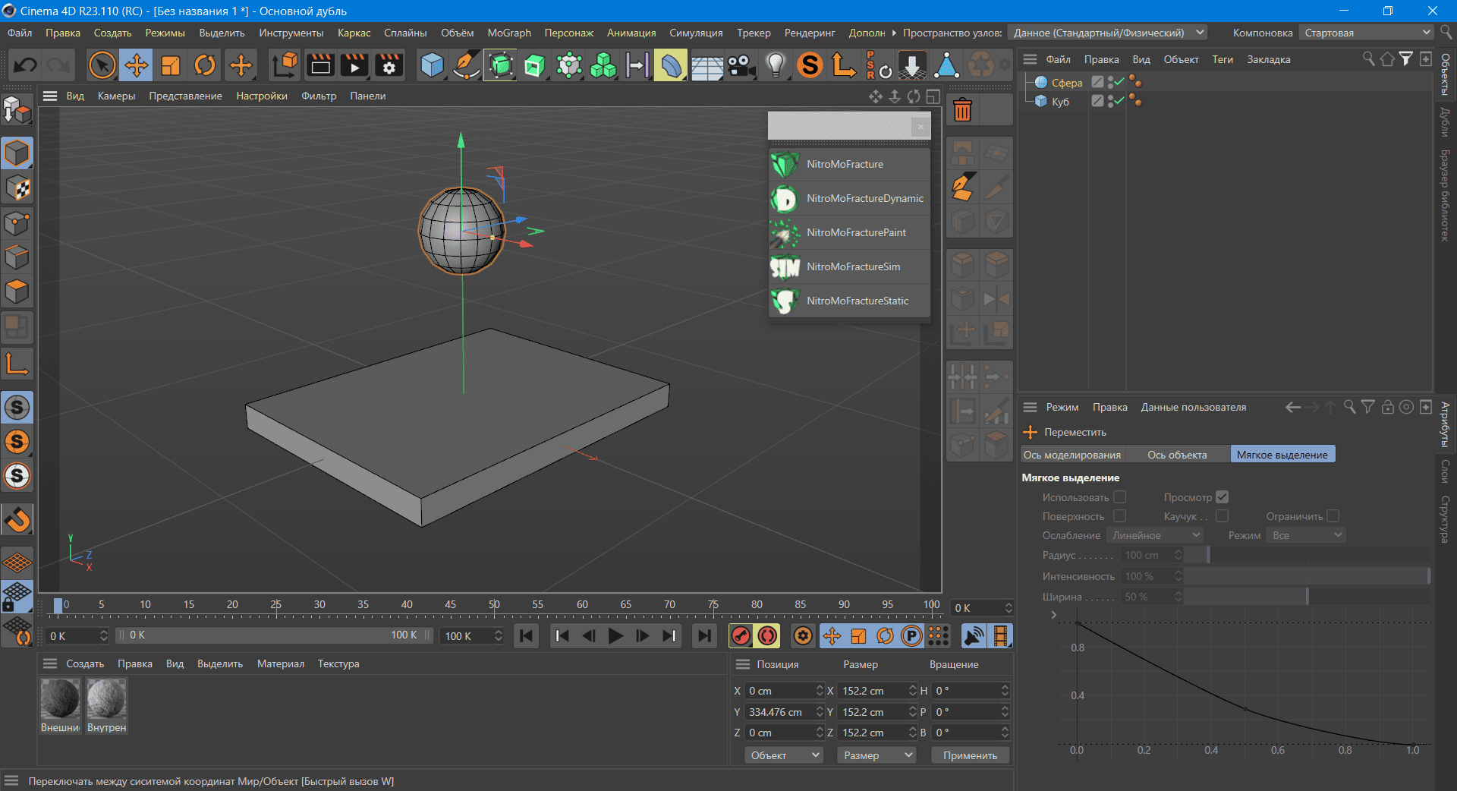Open the viewport hamburger menu

[x=50, y=96]
